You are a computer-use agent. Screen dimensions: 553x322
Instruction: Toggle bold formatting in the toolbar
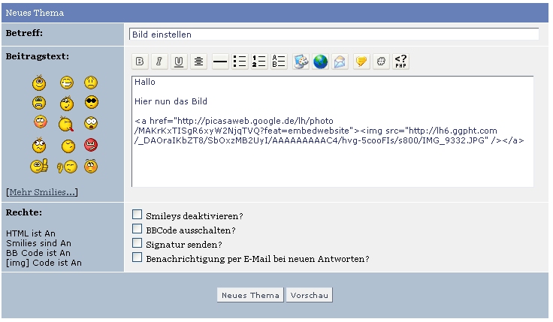click(141, 62)
